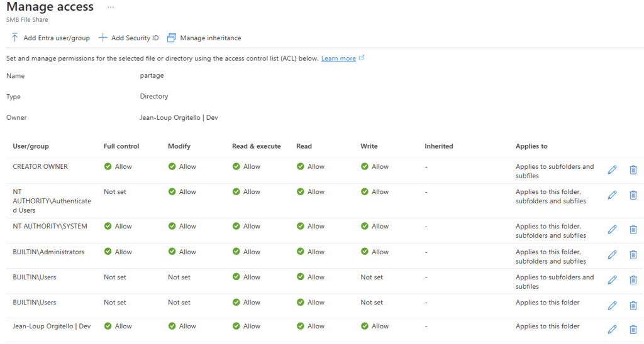Delete the BUILTIN\Administrators entry with trash icon
The width and height of the screenshot is (644, 344).
[x=633, y=255]
